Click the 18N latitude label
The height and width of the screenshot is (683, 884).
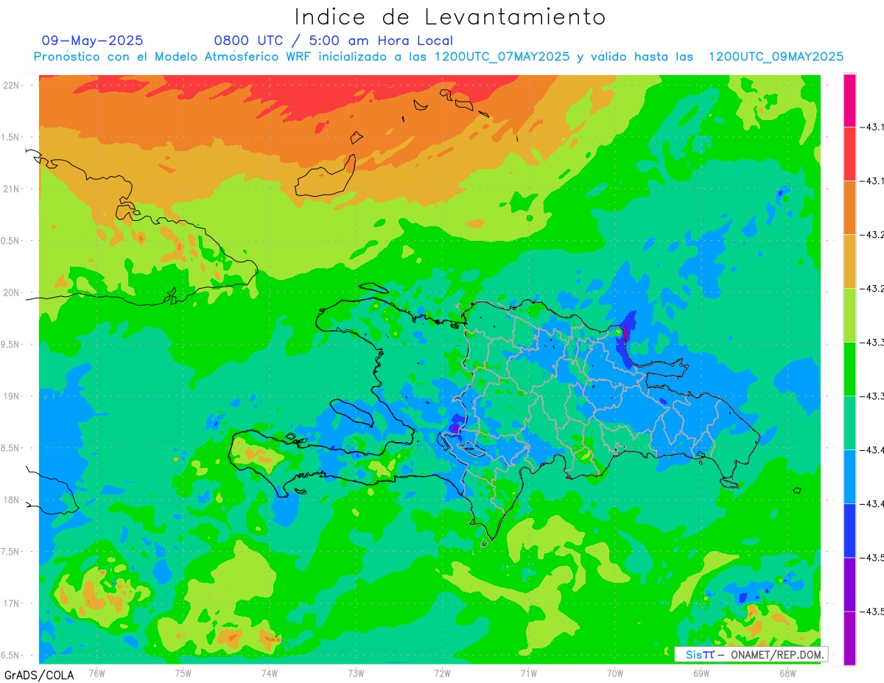pyautogui.click(x=10, y=500)
